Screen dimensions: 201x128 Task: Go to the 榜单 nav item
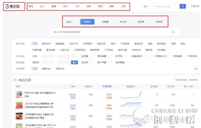pos(112,6)
